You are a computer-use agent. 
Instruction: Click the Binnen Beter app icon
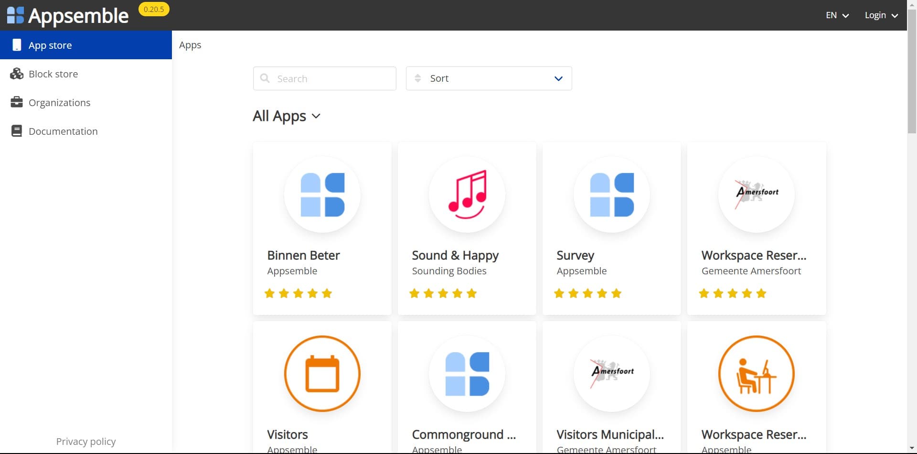point(322,195)
